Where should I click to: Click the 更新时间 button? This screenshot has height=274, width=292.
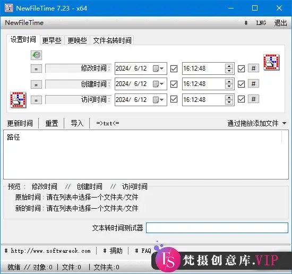(20, 123)
